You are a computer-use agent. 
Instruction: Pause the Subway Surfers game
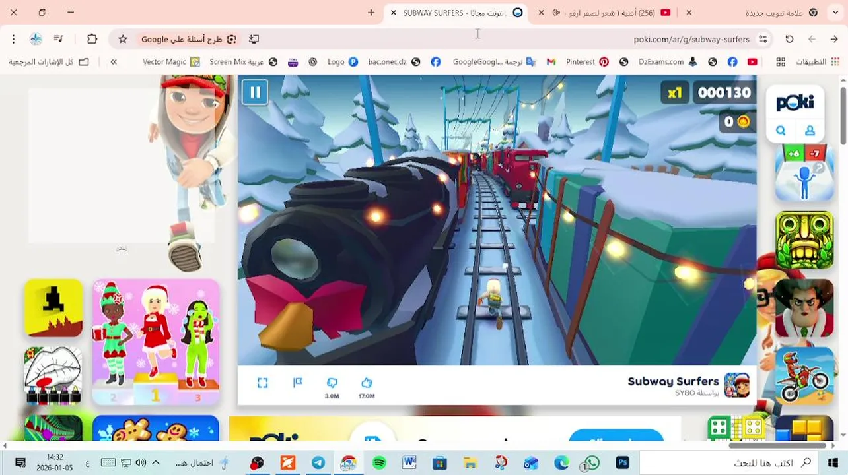pyautogui.click(x=255, y=92)
